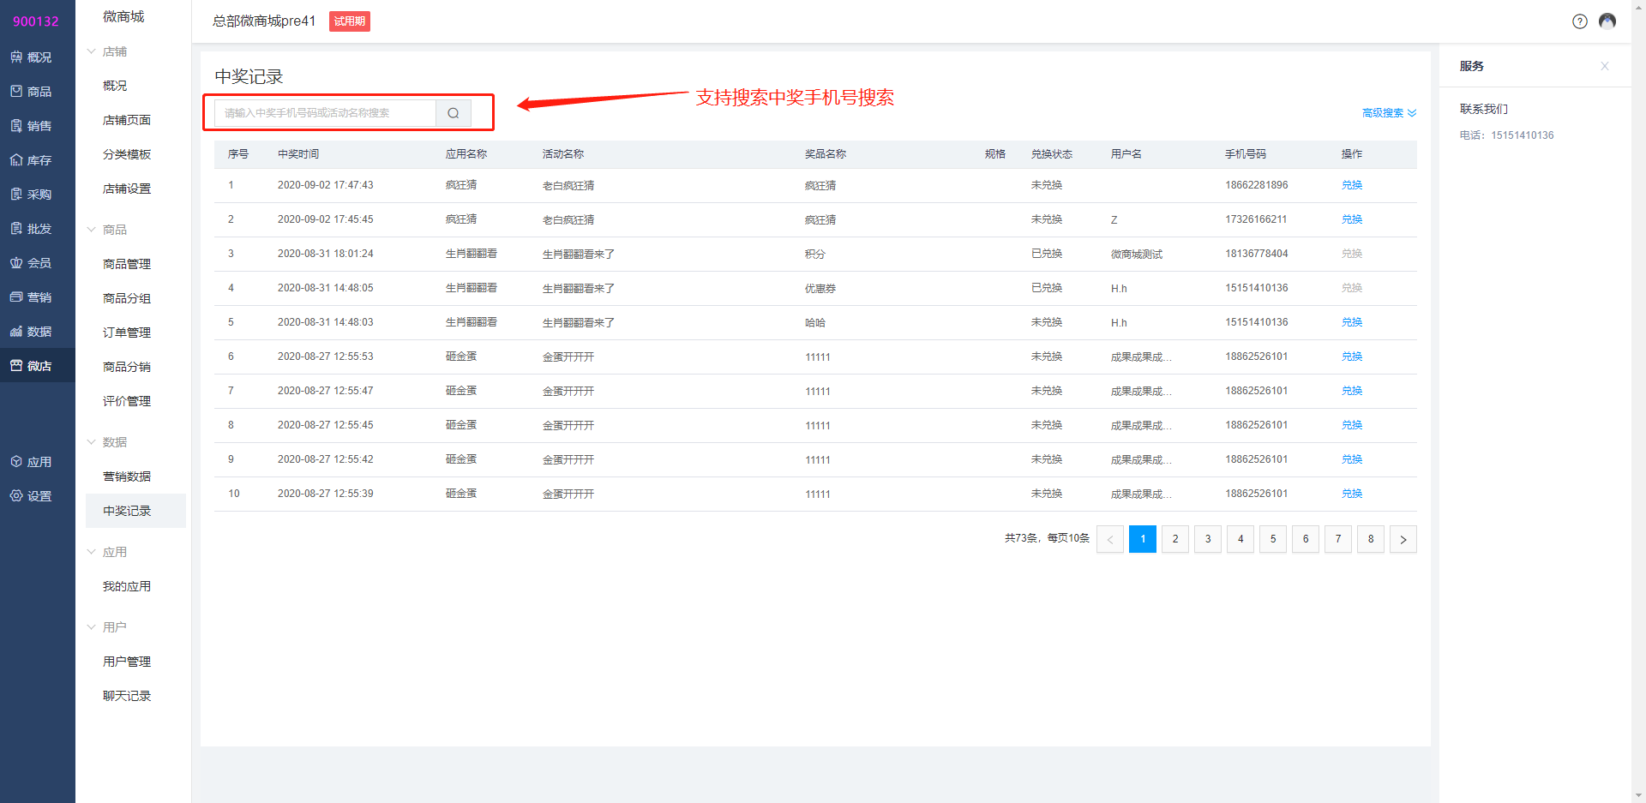The height and width of the screenshot is (803, 1646).
Task: Open 会员 section in the sidebar
Action: click(31, 263)
